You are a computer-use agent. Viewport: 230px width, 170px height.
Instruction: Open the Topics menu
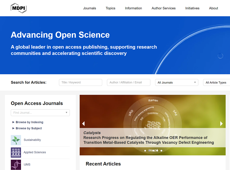[x=110, y=8]
